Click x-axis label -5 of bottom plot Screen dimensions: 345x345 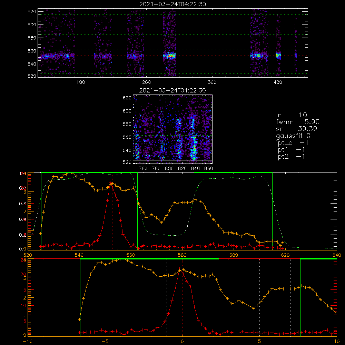(105, 341)
